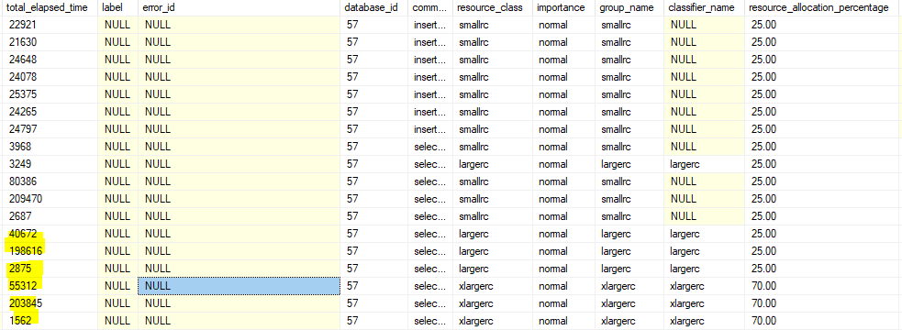Click the cell with value 3249
Image resolution: width=902 pixels, height=330 pixels.
click(x=50, y=164)
